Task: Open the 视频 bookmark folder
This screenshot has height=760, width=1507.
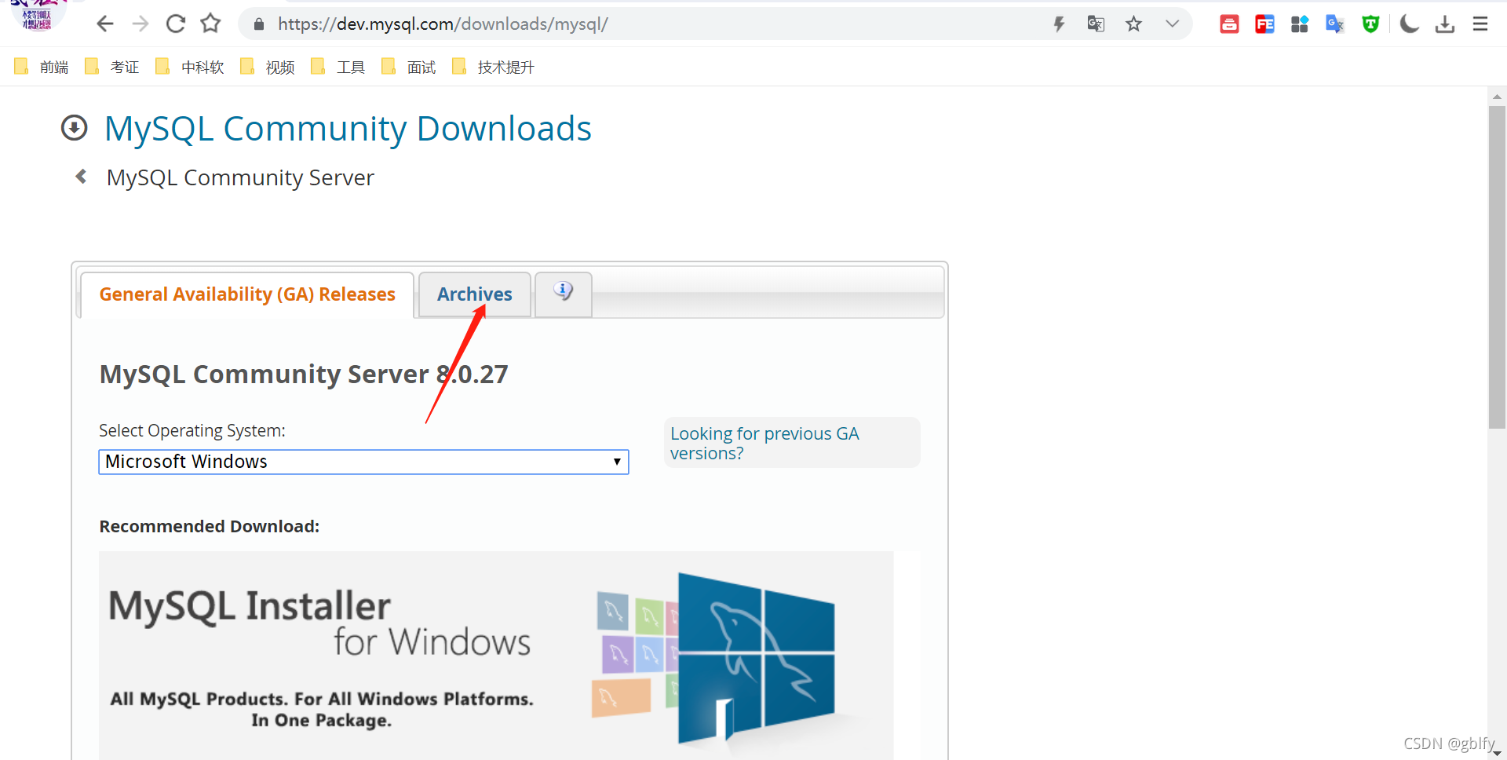Action: pos(268,67)
